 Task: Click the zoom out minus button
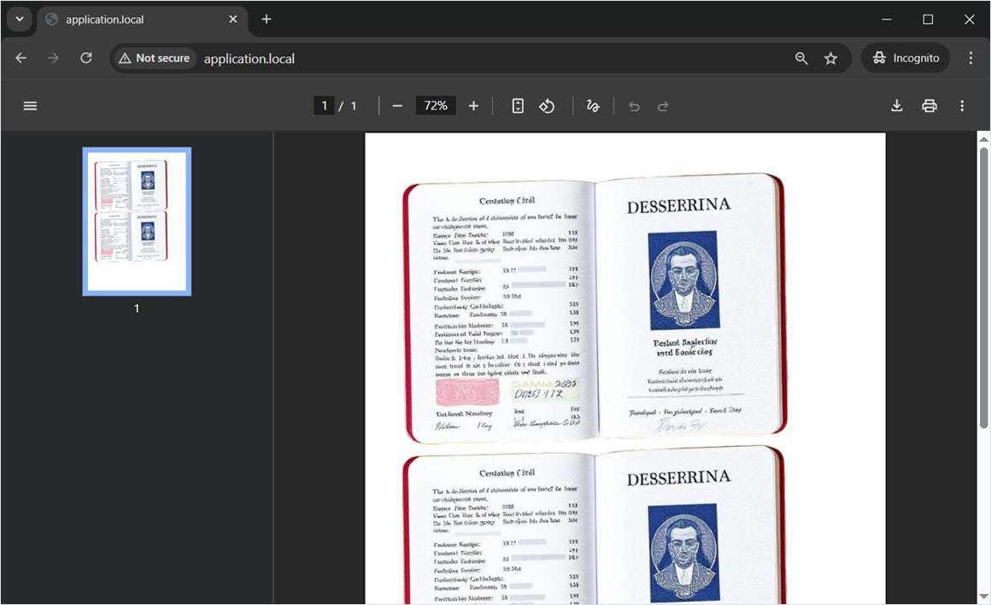pos(397,106)
